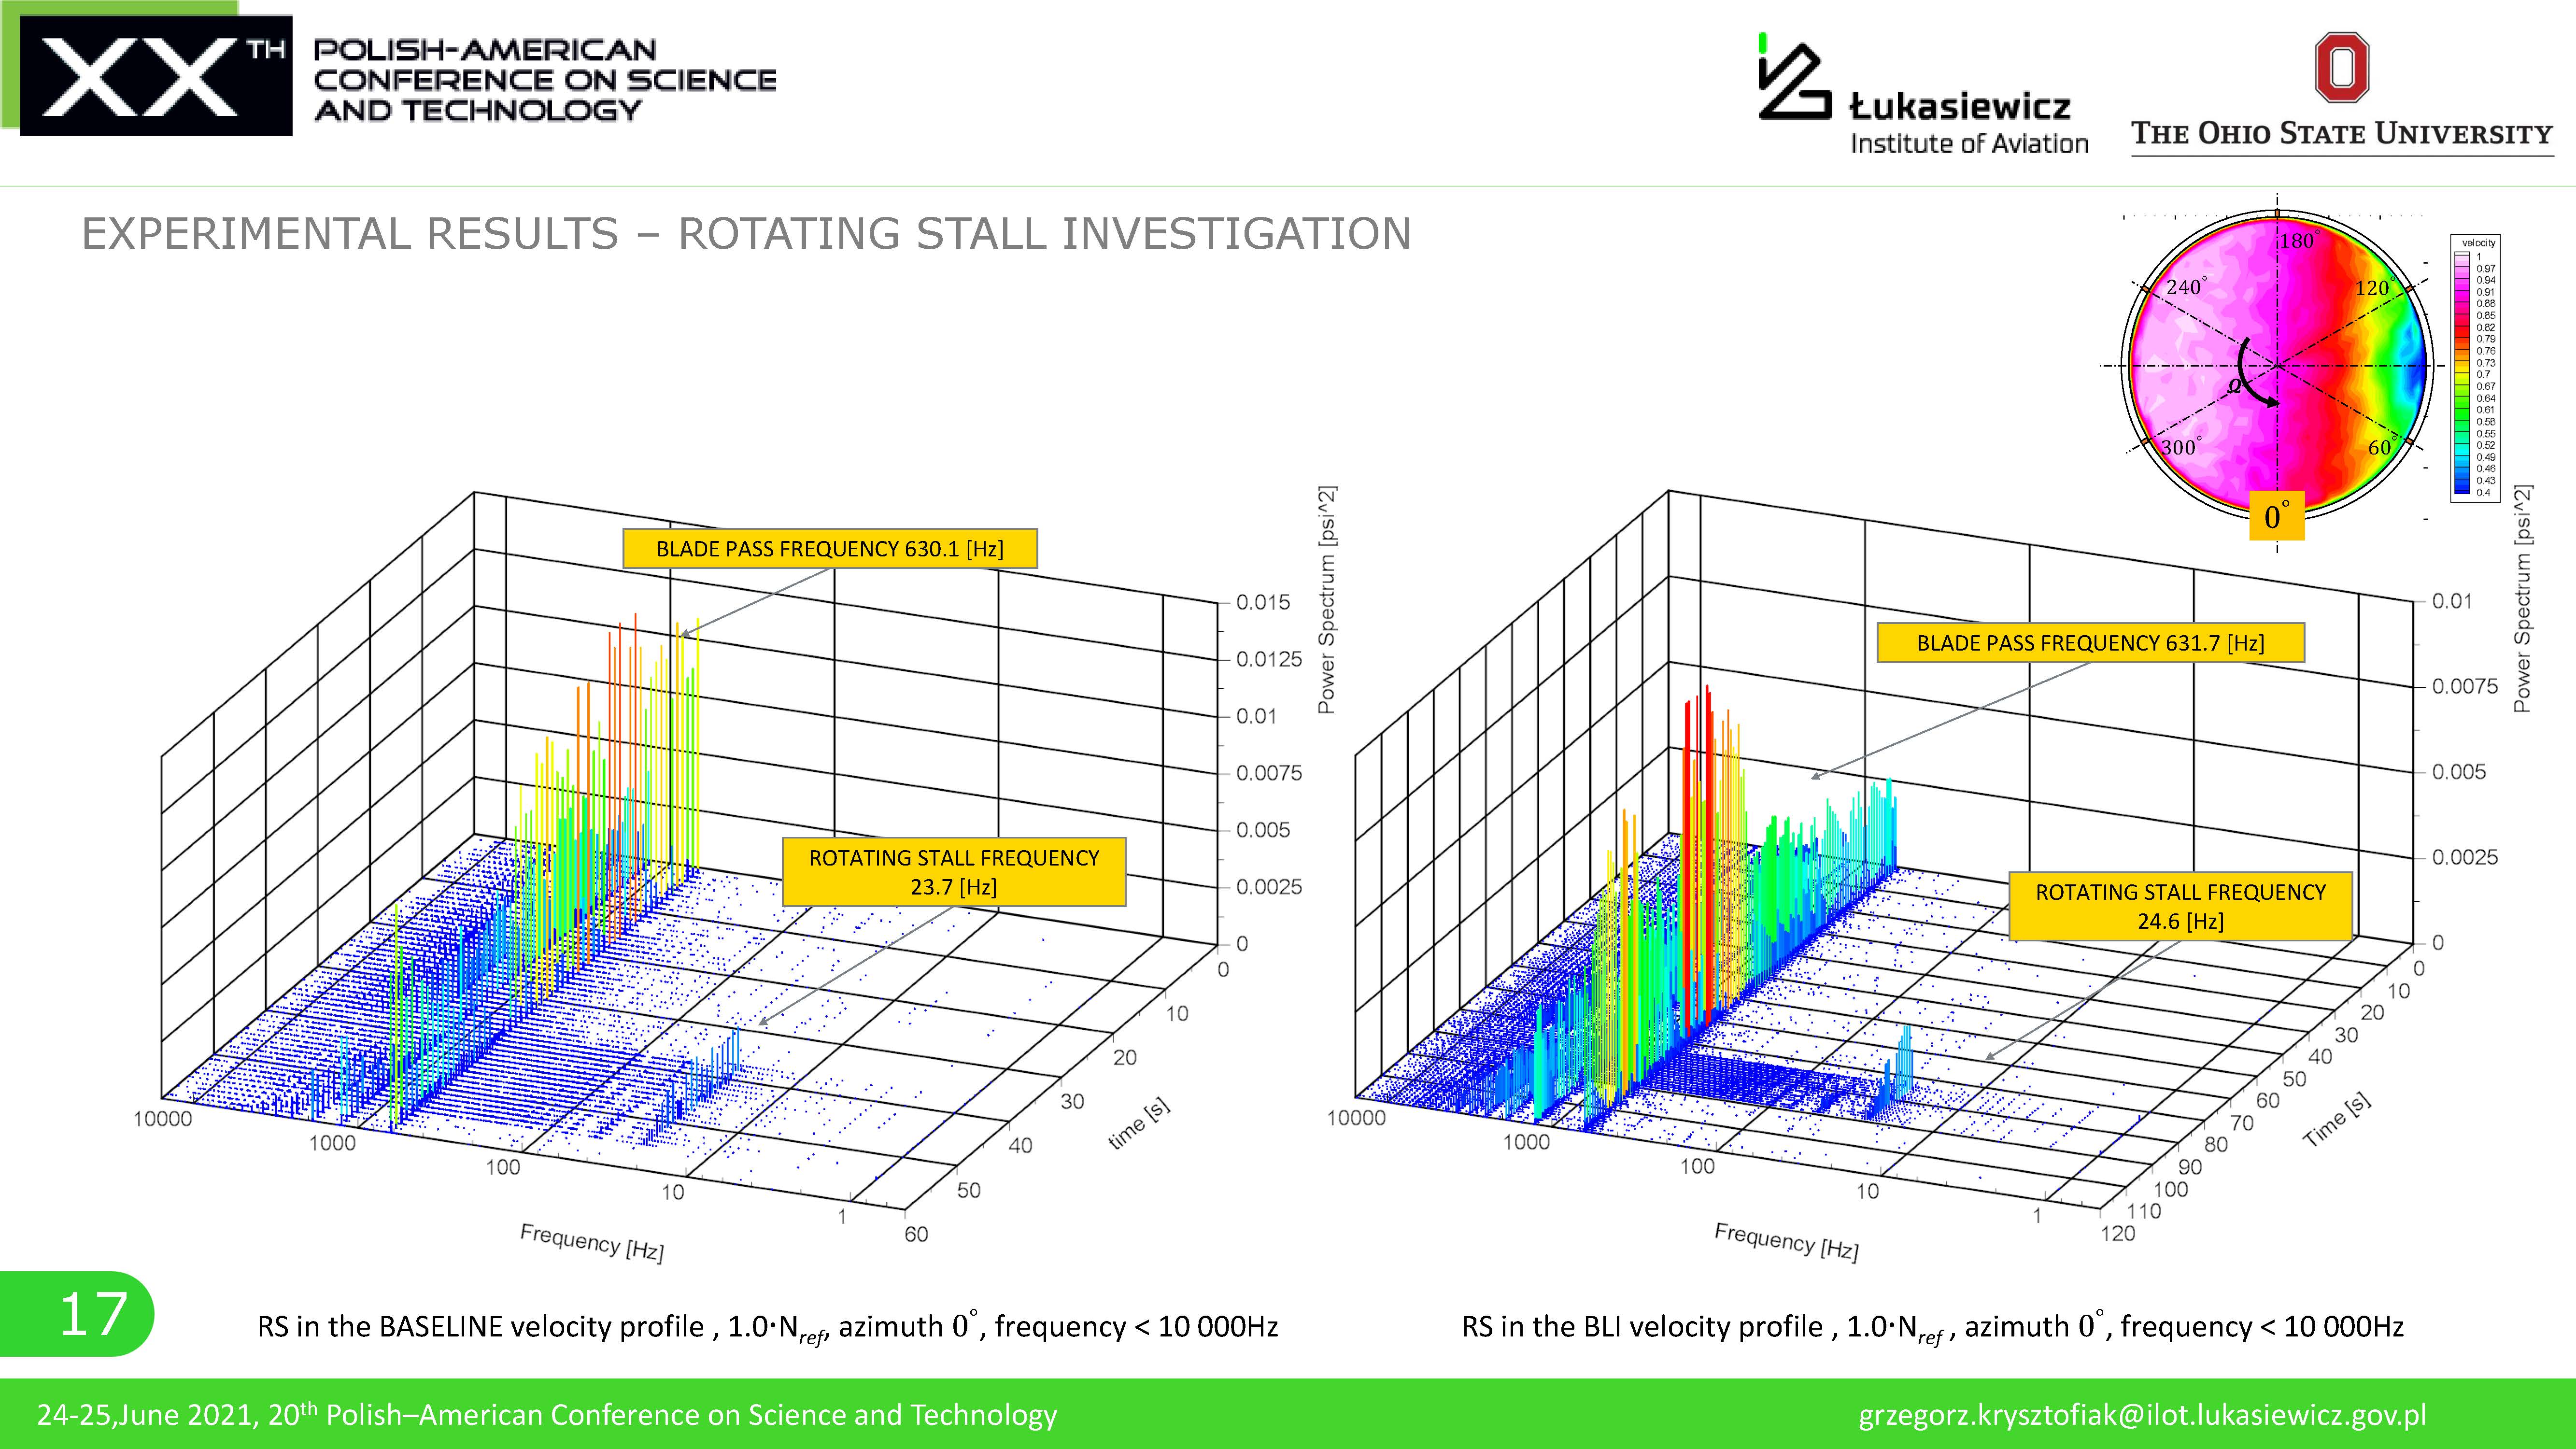Viewport: 2576px width, 1449px height.
Task: Click the Ohio State University block O logo
Action: [2342, 68]
